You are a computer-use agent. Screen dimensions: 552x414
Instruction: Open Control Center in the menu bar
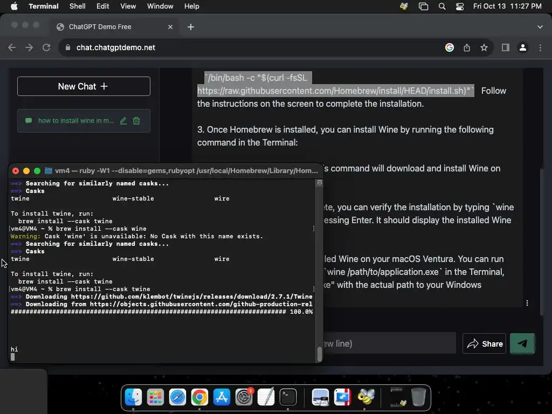(460, 6)
